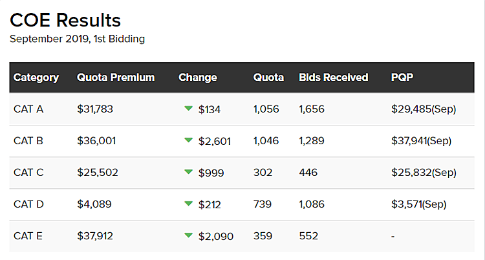Click the Quota Premium column header
The image size is (485, 260).
116,78
